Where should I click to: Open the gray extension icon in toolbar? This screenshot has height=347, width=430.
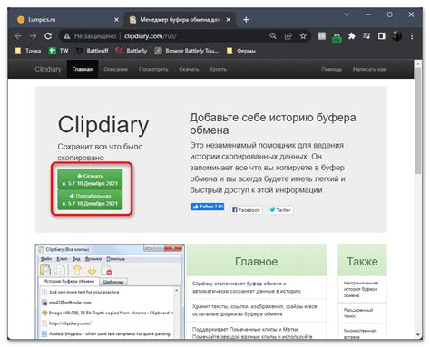point(322,36)
